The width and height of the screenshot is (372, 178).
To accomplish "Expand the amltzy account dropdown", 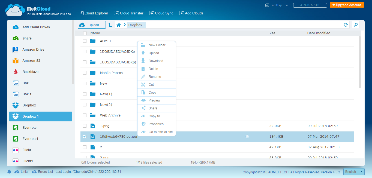I will pyautogui.click(x=287, y=5).
